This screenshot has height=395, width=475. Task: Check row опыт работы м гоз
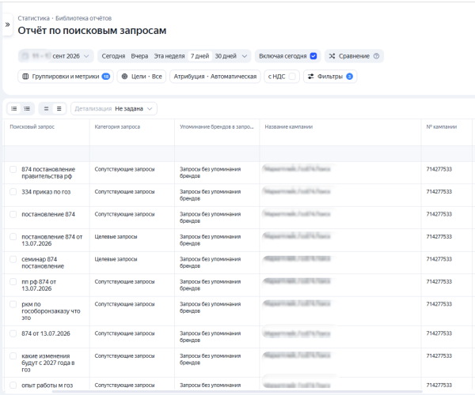(x=13, y=385)
